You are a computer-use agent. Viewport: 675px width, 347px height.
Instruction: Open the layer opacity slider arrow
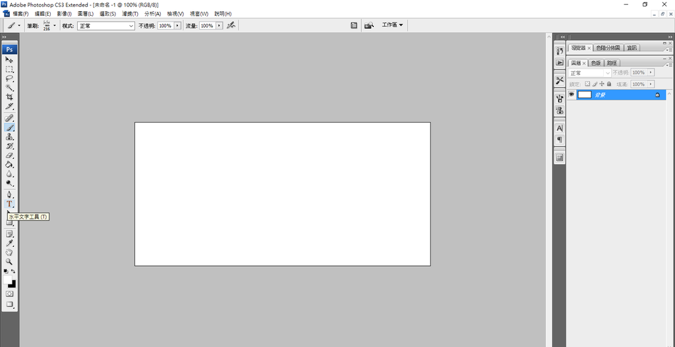[x=651, y=72]
